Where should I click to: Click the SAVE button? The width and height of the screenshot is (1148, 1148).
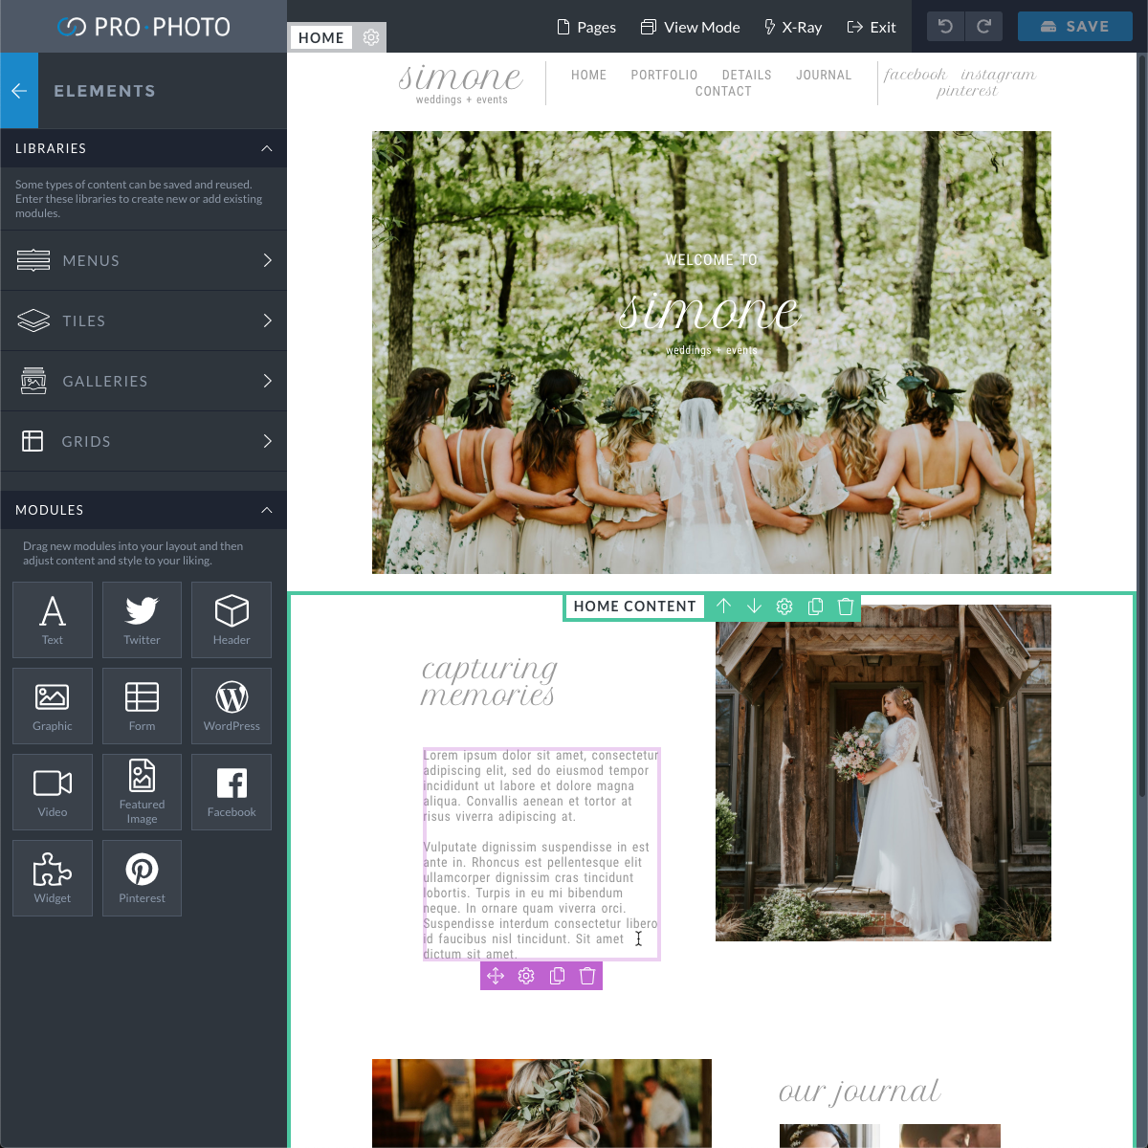pos(1074,26)
